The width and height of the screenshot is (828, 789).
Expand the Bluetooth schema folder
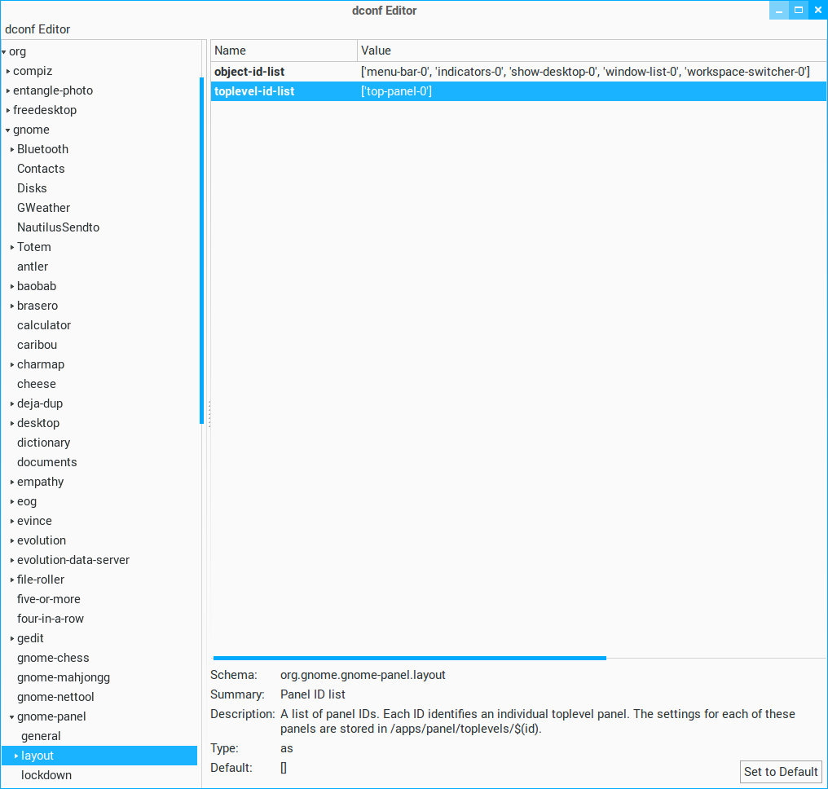click(x=12, y=150)
